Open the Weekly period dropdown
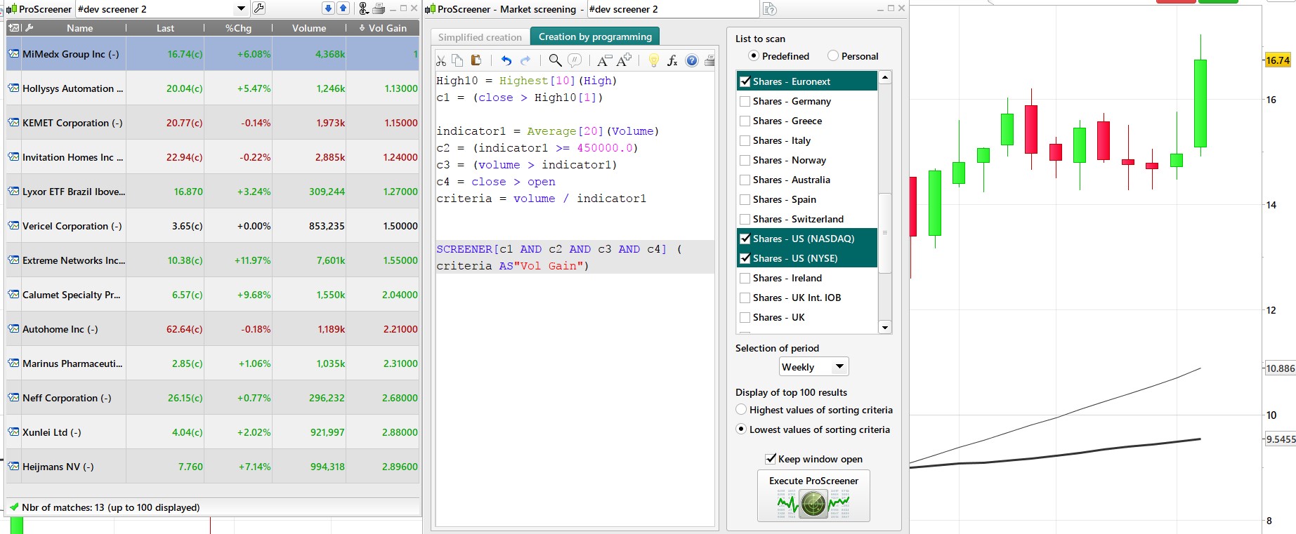This screenshot has width=1296, height=534. tap(814, 367)
